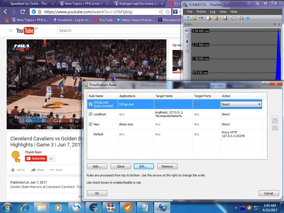This screenshot has width=284, height=213.
Task: Reload the YouTube page
Action: pos(23,12)
